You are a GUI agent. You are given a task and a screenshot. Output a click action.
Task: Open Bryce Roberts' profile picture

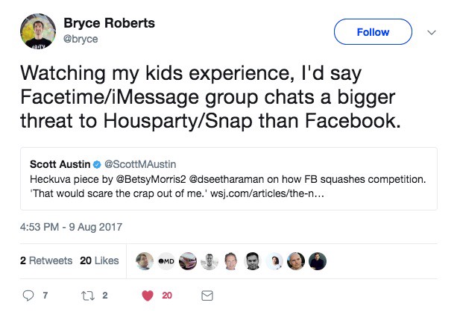click(37, 31)
